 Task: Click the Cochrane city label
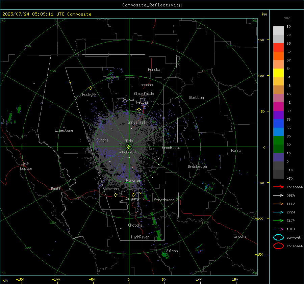click(110, 189)
